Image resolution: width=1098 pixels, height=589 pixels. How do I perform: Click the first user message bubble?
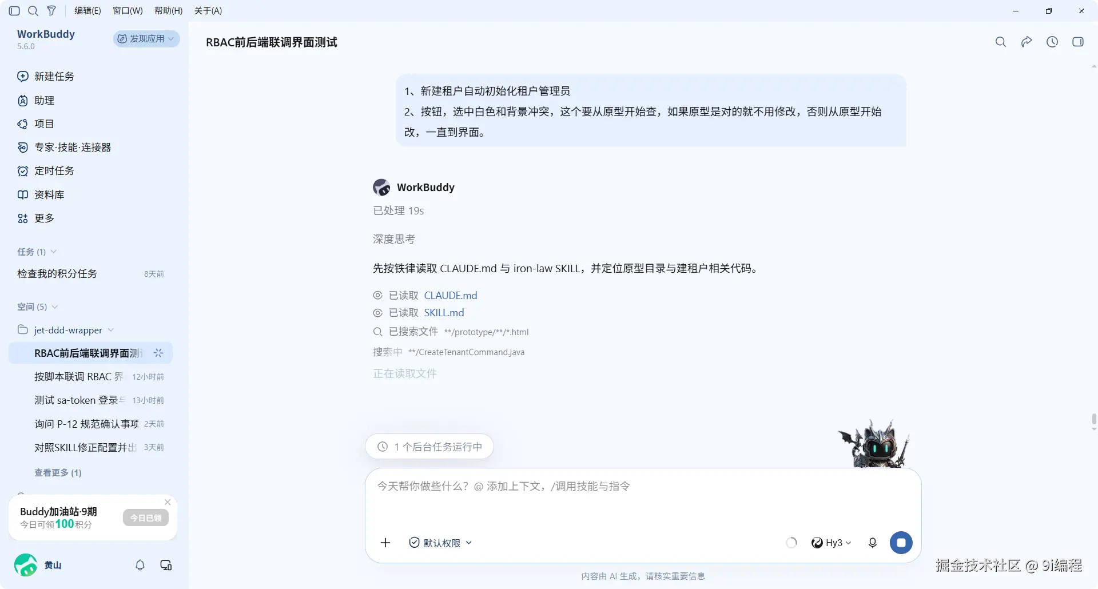(651, 111)
